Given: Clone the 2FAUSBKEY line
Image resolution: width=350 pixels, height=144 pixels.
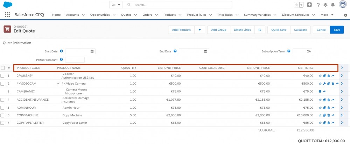Looking at the screenshot, I should (324, 76).
